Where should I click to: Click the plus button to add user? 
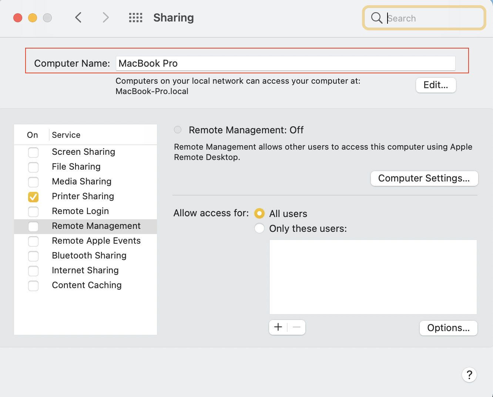(x=278, y=327)
